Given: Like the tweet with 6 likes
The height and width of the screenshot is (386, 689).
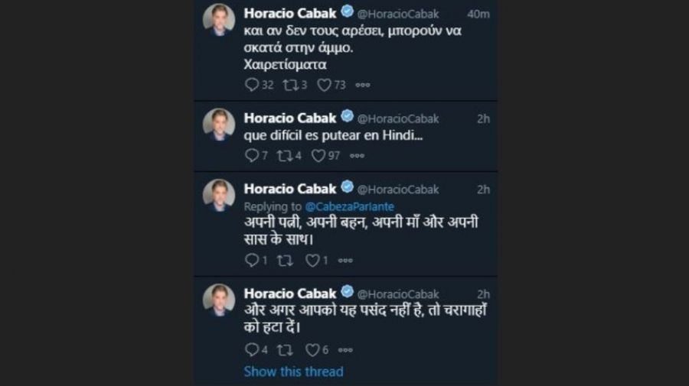Looking at the screenshot, I should pyautogui.click(x=312, y=350).
